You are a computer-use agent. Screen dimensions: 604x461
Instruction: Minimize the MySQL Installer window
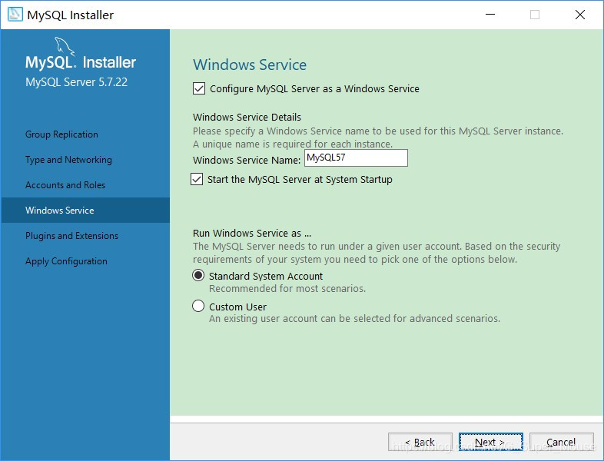click(x=490, y=15)
